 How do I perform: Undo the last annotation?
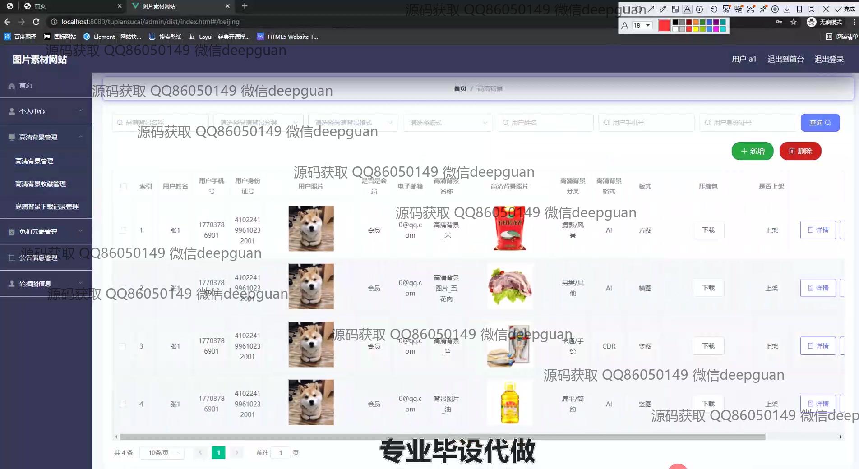[x=714, y=9]
